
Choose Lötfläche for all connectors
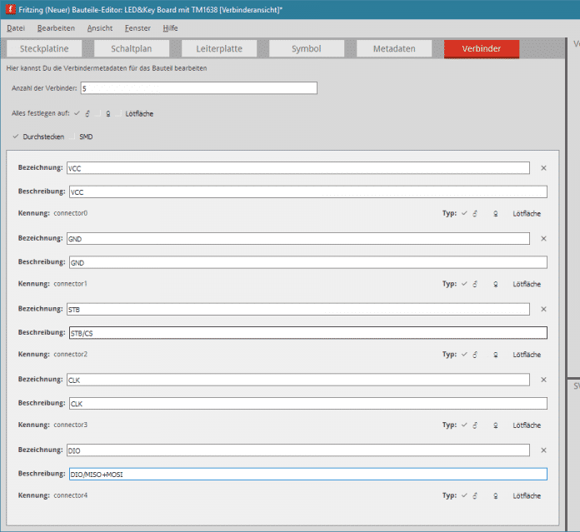pos(139,113)
